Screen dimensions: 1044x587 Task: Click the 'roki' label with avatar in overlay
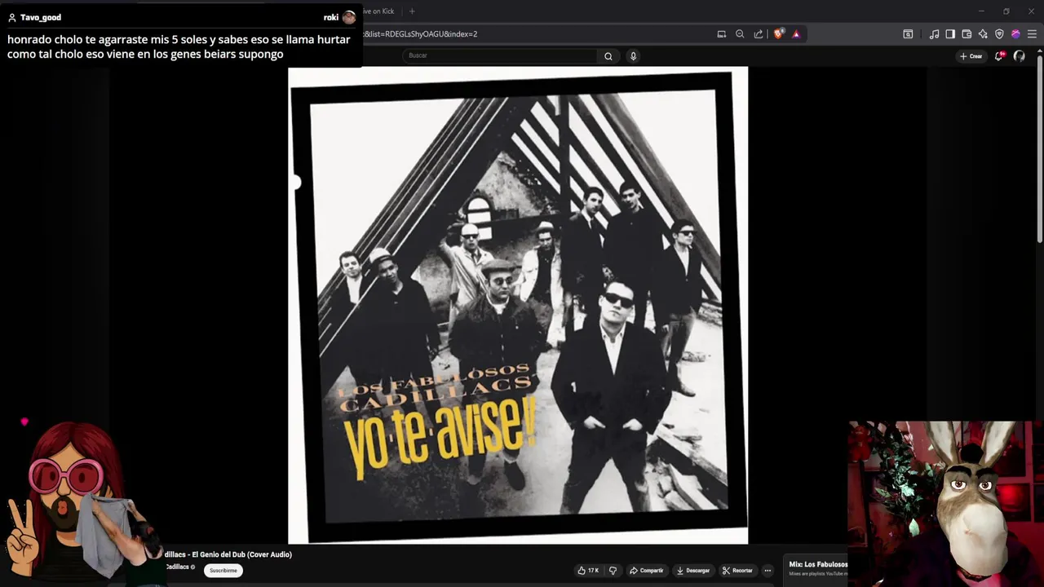339,17
